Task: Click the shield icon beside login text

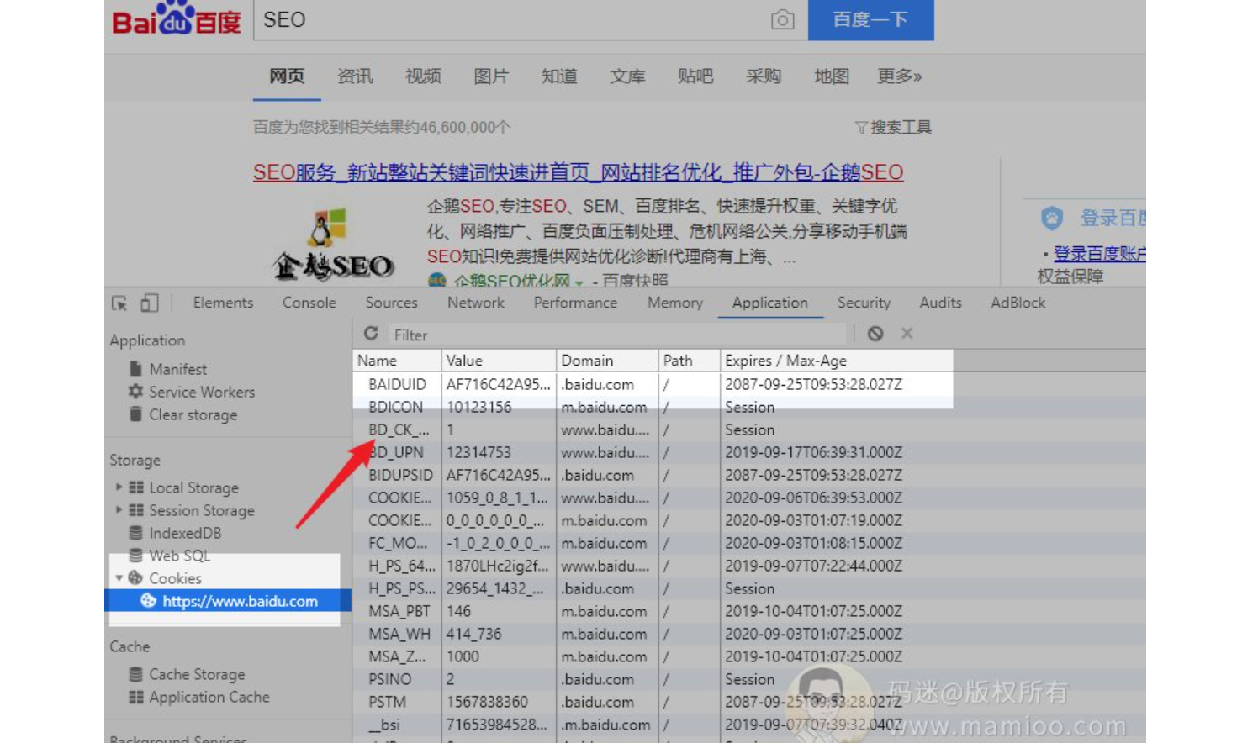Action: tap(1052, 219)
